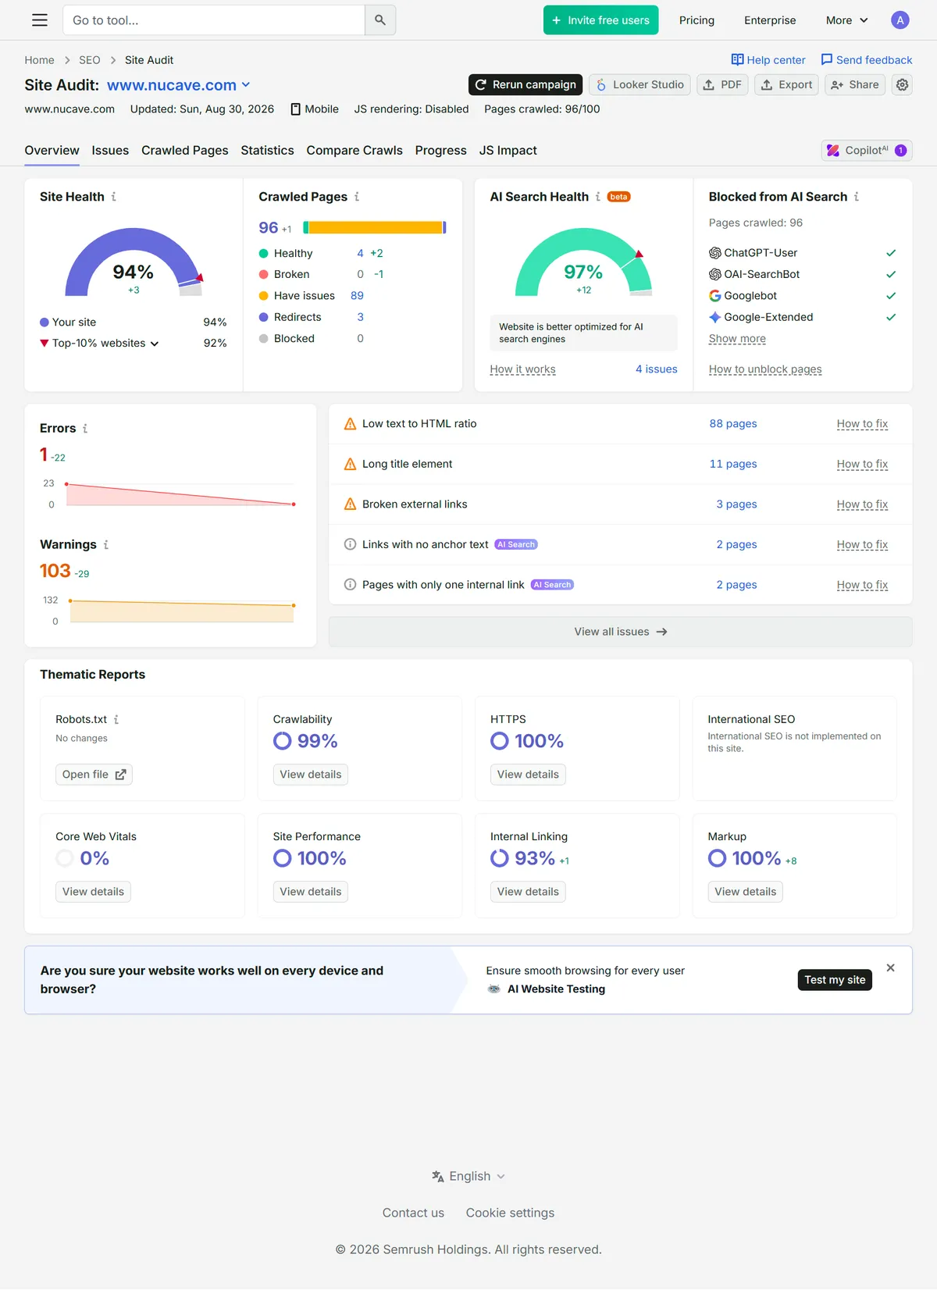This screenshot has height=1290, width=937.
Task: Focus the Go to tool search field
Action: click(x=214, y=20)
